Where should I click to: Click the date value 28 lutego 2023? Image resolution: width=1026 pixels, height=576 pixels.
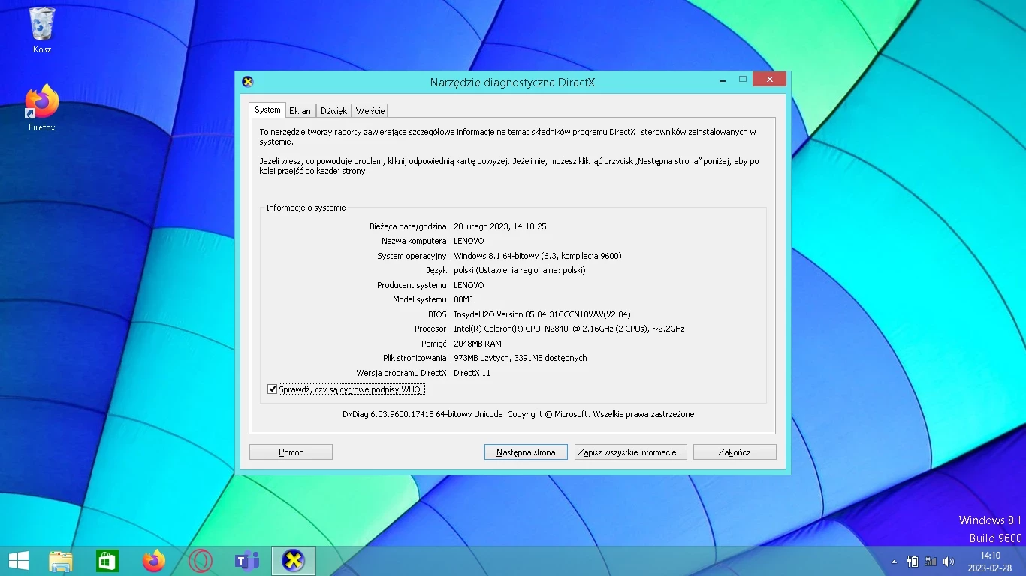(x=499, y=226)
